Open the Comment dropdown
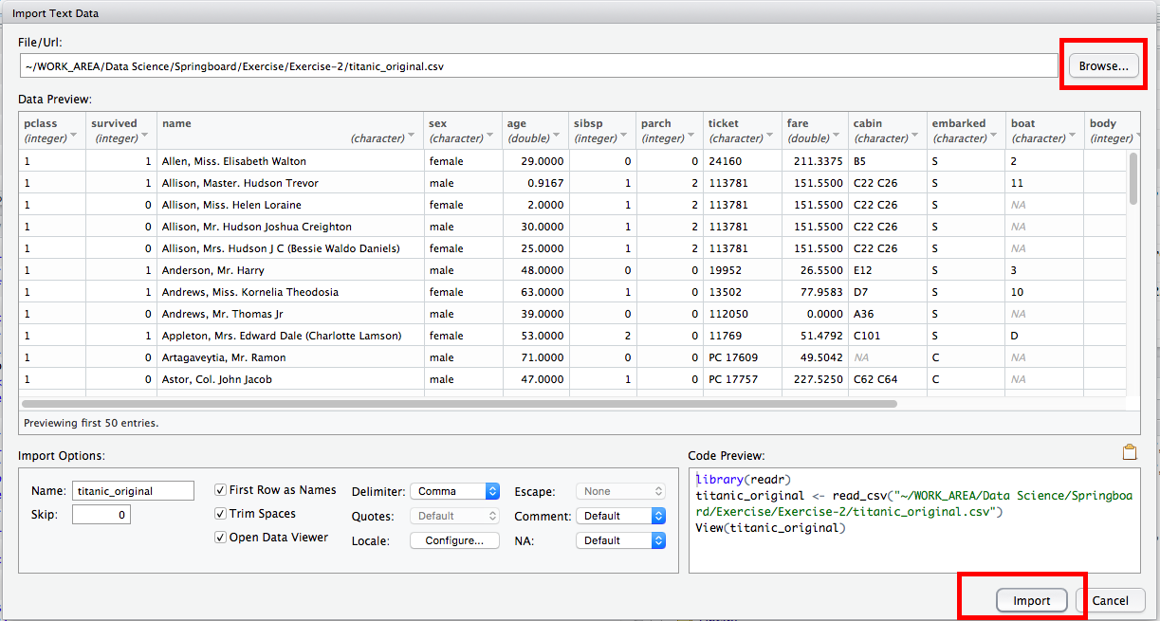Image resolution: width=1160 pixels, height=621 pixels. [620, 516]
